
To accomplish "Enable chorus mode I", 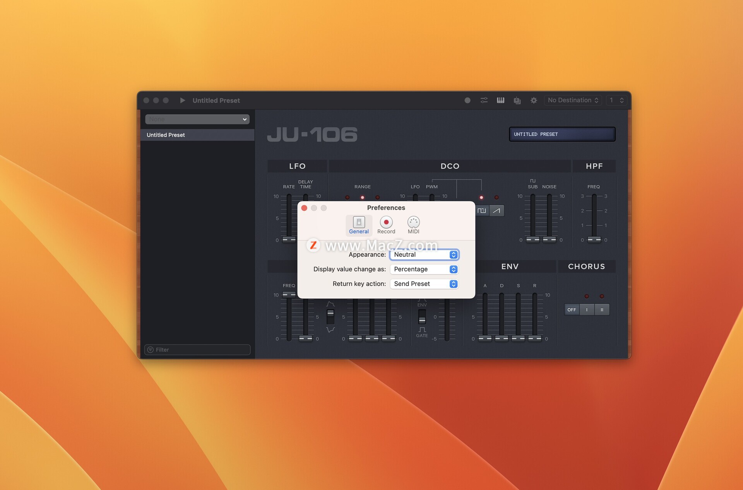I will (587, 310).
